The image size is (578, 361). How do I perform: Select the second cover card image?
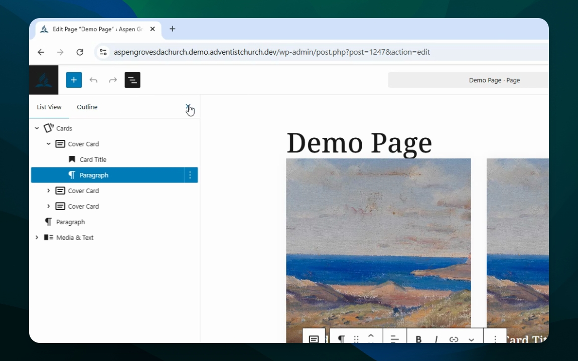pyautogui.click(x=518, y=243)
